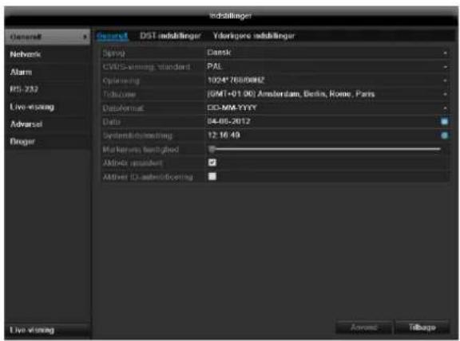Enable the Aktiver ID-autentificering checkbox

pyautogui.click(x=212, y=177)
